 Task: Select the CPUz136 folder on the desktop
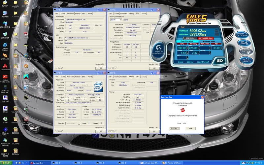click(16, 14)
